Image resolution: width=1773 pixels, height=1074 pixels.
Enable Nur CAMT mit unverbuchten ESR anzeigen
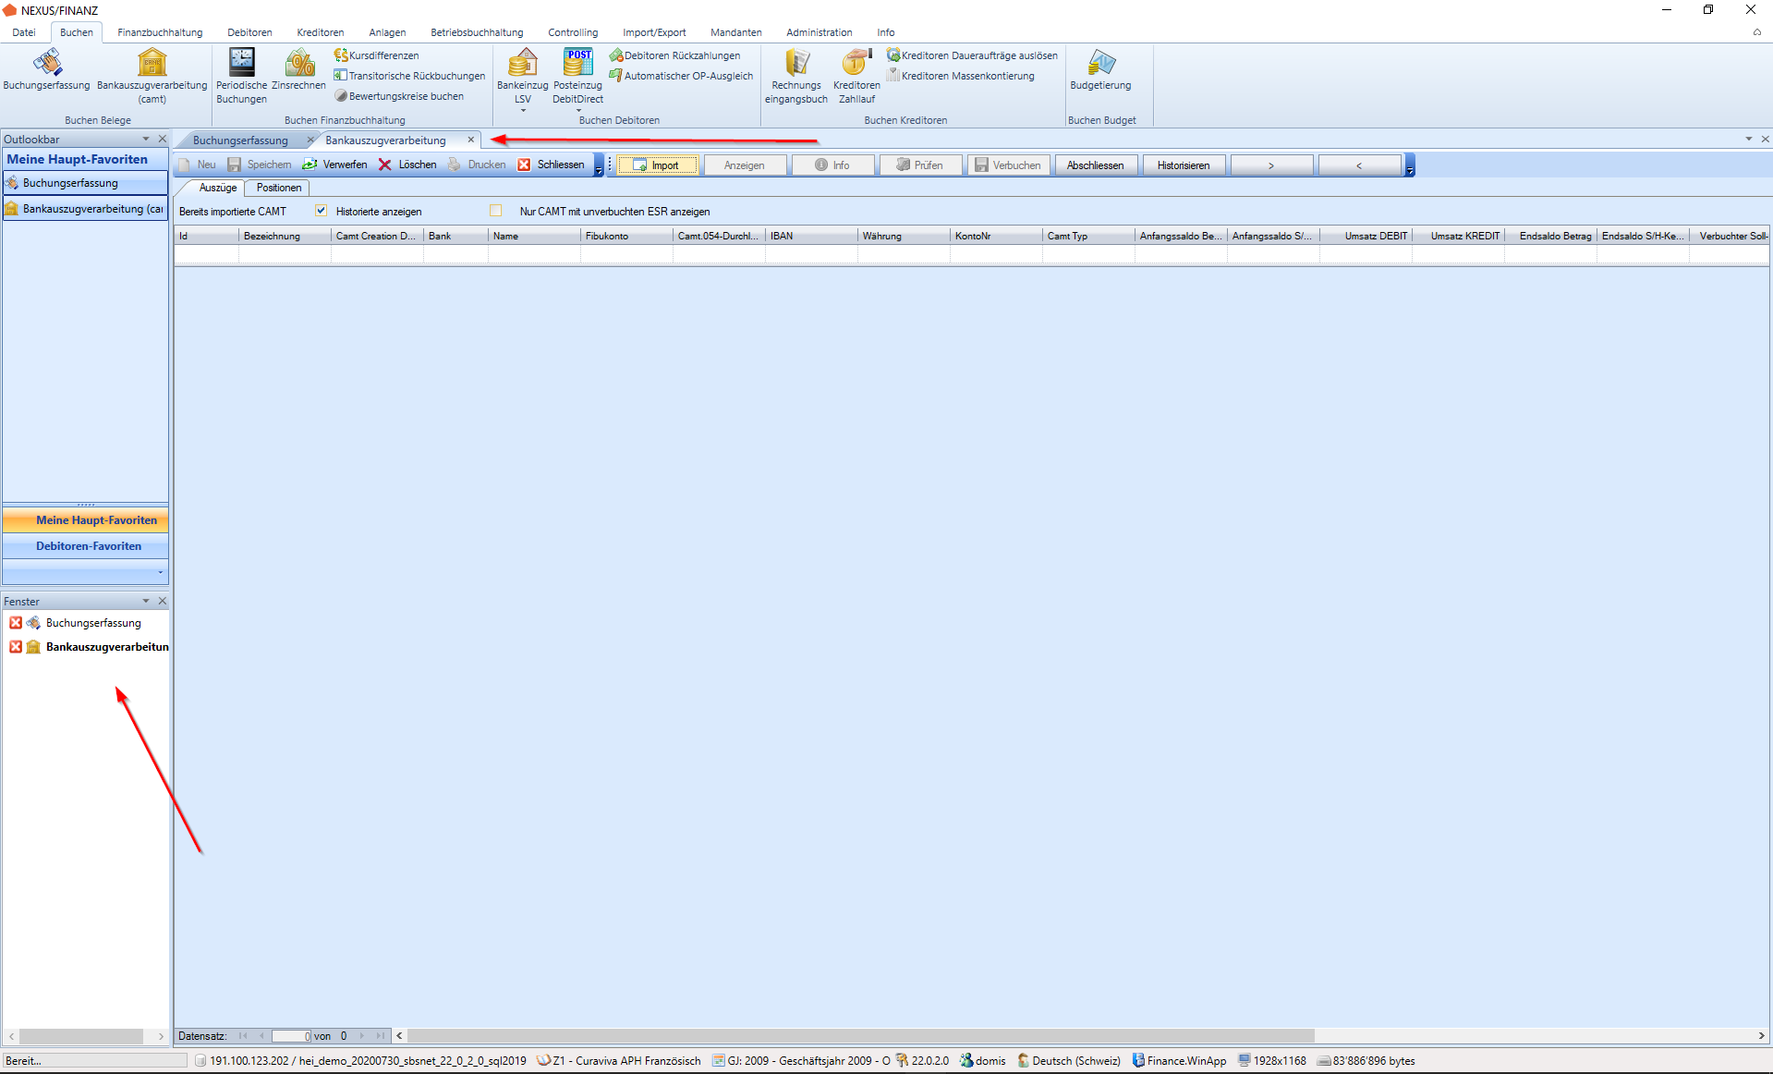pyautogui.click(x=496, y=211)
